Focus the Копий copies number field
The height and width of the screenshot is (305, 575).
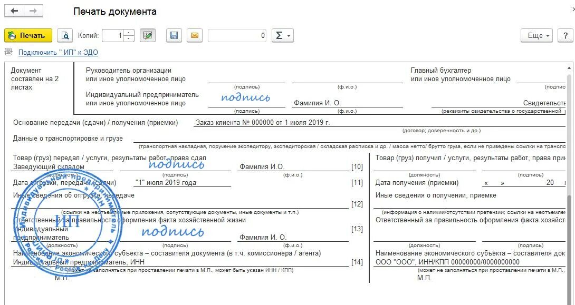click(112, 35)
